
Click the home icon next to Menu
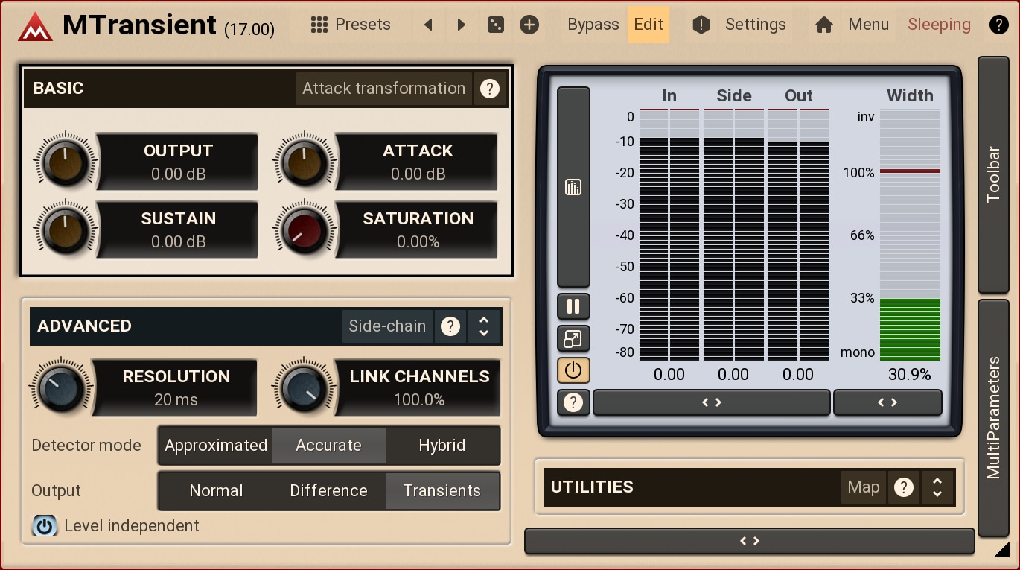click(823, 25)
